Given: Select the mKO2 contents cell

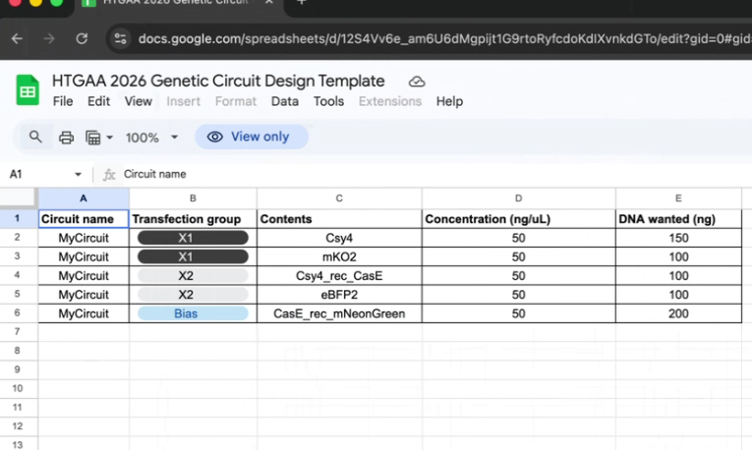Looking at the screenshot, I should pos(339,256).
